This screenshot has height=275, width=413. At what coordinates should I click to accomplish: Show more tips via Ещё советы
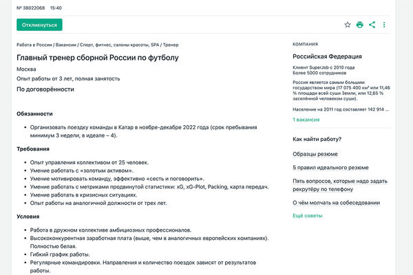tap(307, 216)
